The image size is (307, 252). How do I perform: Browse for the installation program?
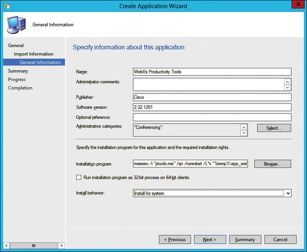coord(273,164)
